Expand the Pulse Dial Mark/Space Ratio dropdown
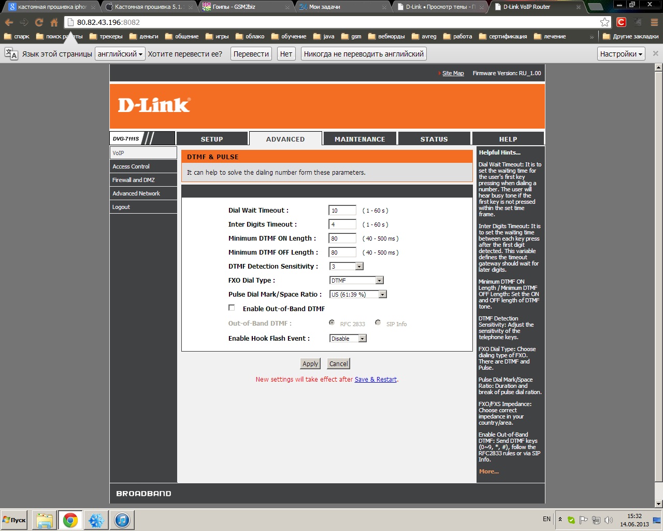Screen dimensions: 663x531 click(358, 294)
